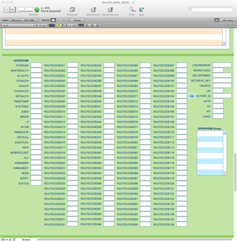Screen dimensions: 237x241
Task: Click the ROUTECODE033 input field
Action: [109, 65]
